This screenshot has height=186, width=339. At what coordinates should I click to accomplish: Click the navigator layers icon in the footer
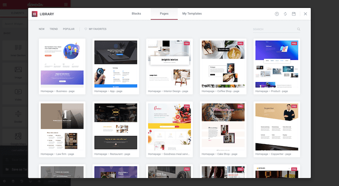pos(13,181)
